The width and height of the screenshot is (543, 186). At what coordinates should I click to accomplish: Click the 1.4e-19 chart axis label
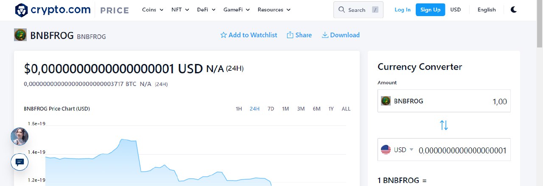(36, 152)
